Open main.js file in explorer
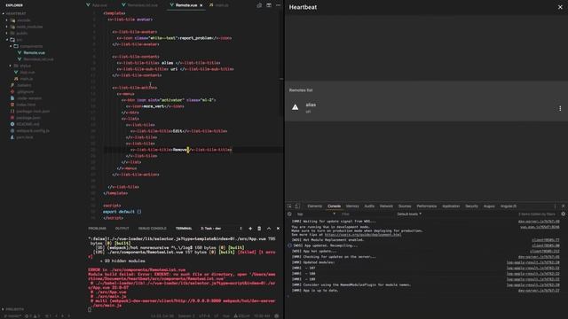568x319 pixels. 26,79
